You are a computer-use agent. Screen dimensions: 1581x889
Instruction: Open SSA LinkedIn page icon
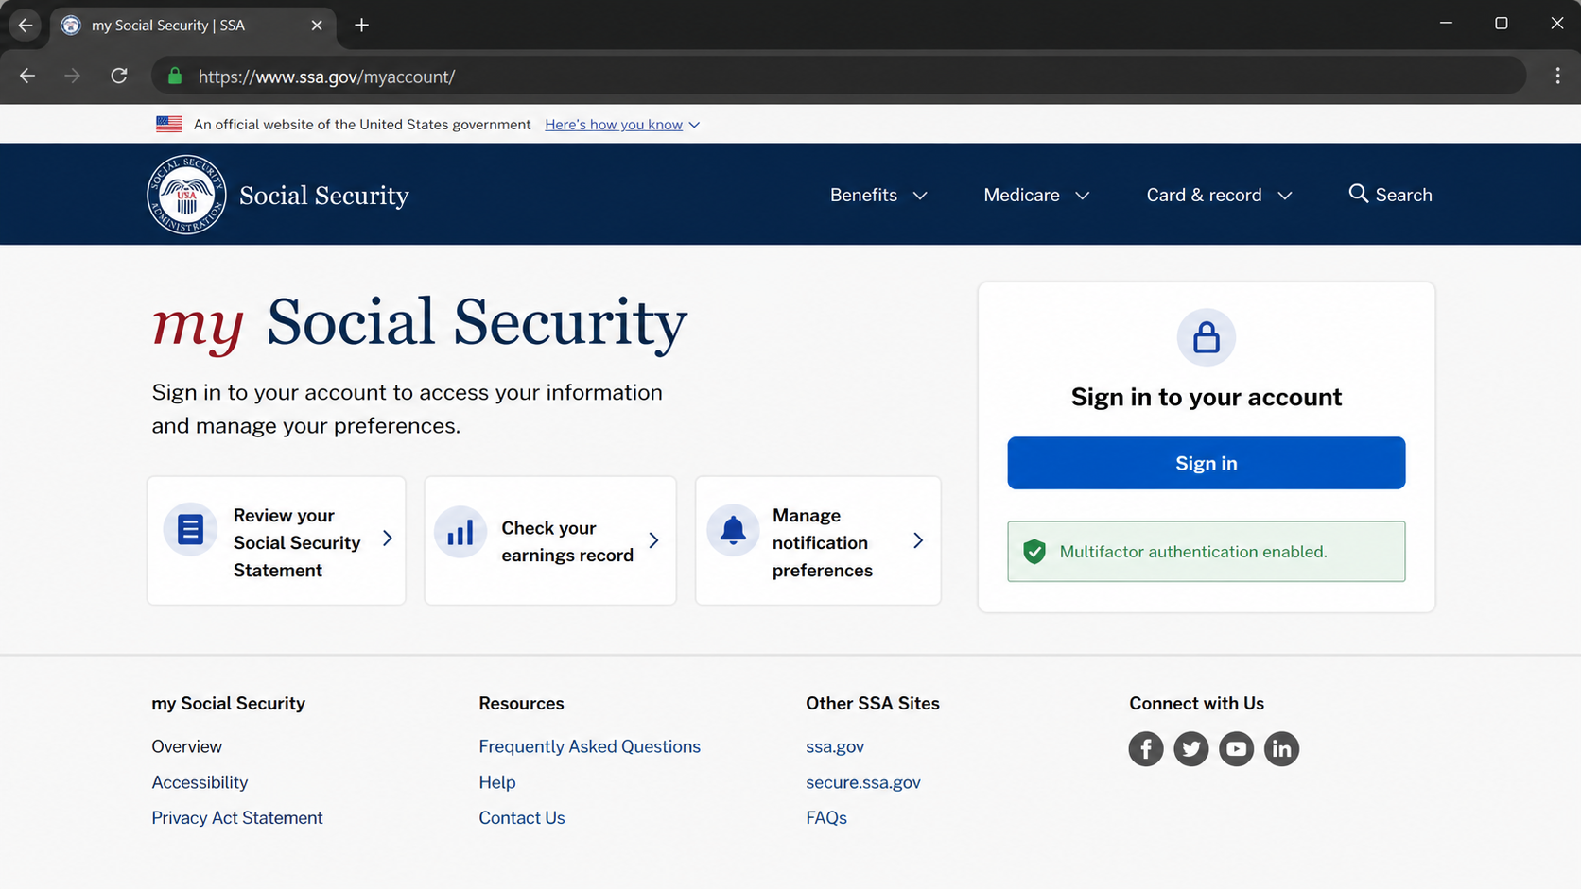click(x=1281, y=749)
